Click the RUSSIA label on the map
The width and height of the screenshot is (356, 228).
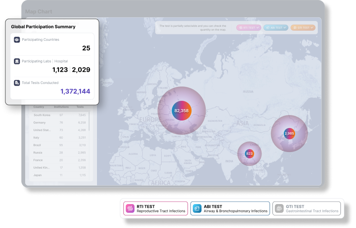coord(248,92)
